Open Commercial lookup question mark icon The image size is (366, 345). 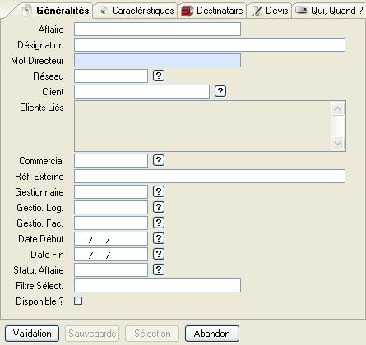[x=159, y=160]
